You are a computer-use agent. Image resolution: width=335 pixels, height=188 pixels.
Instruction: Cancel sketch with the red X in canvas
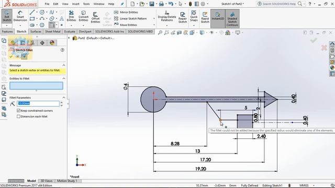pyautogui.click(x=324, y=48)
